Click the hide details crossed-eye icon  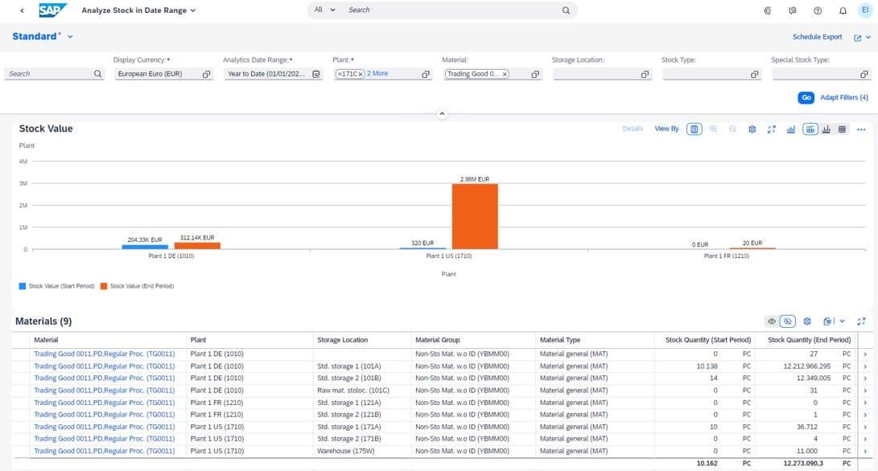coord(787,321)
